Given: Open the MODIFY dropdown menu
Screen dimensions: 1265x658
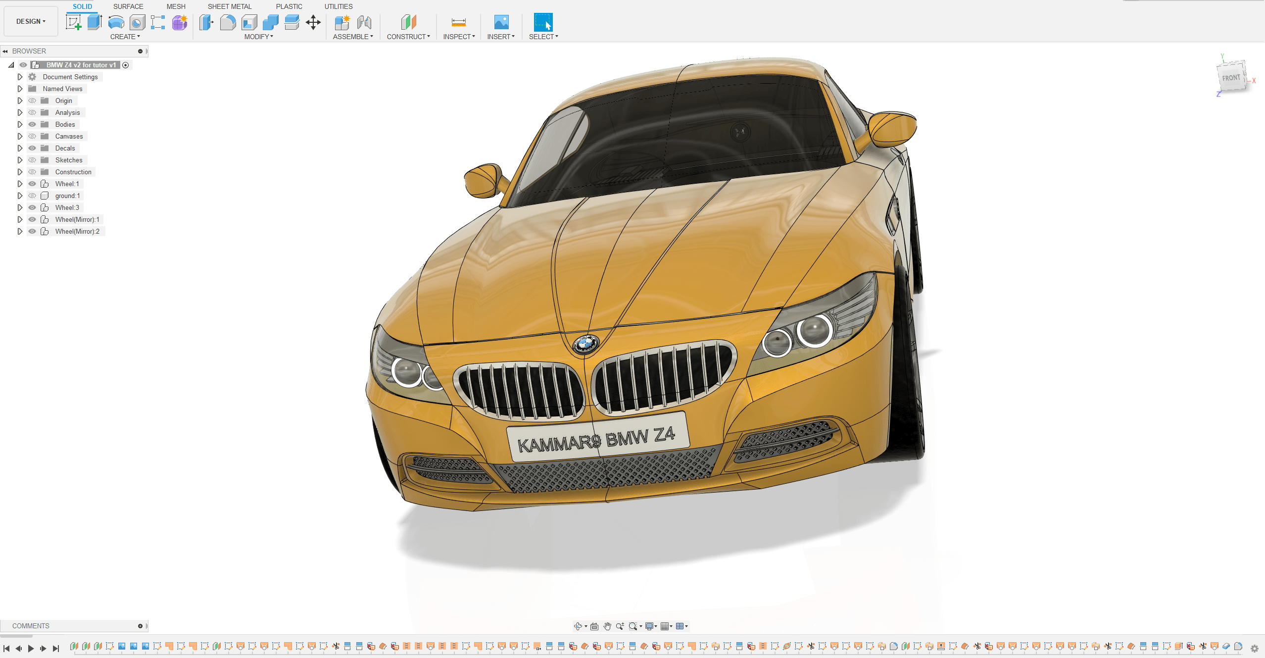Looking at the screenshot, I should 258,37.
